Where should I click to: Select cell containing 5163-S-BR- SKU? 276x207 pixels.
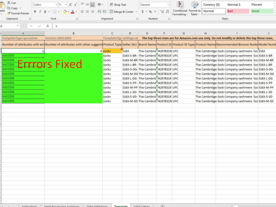[130, 55]
